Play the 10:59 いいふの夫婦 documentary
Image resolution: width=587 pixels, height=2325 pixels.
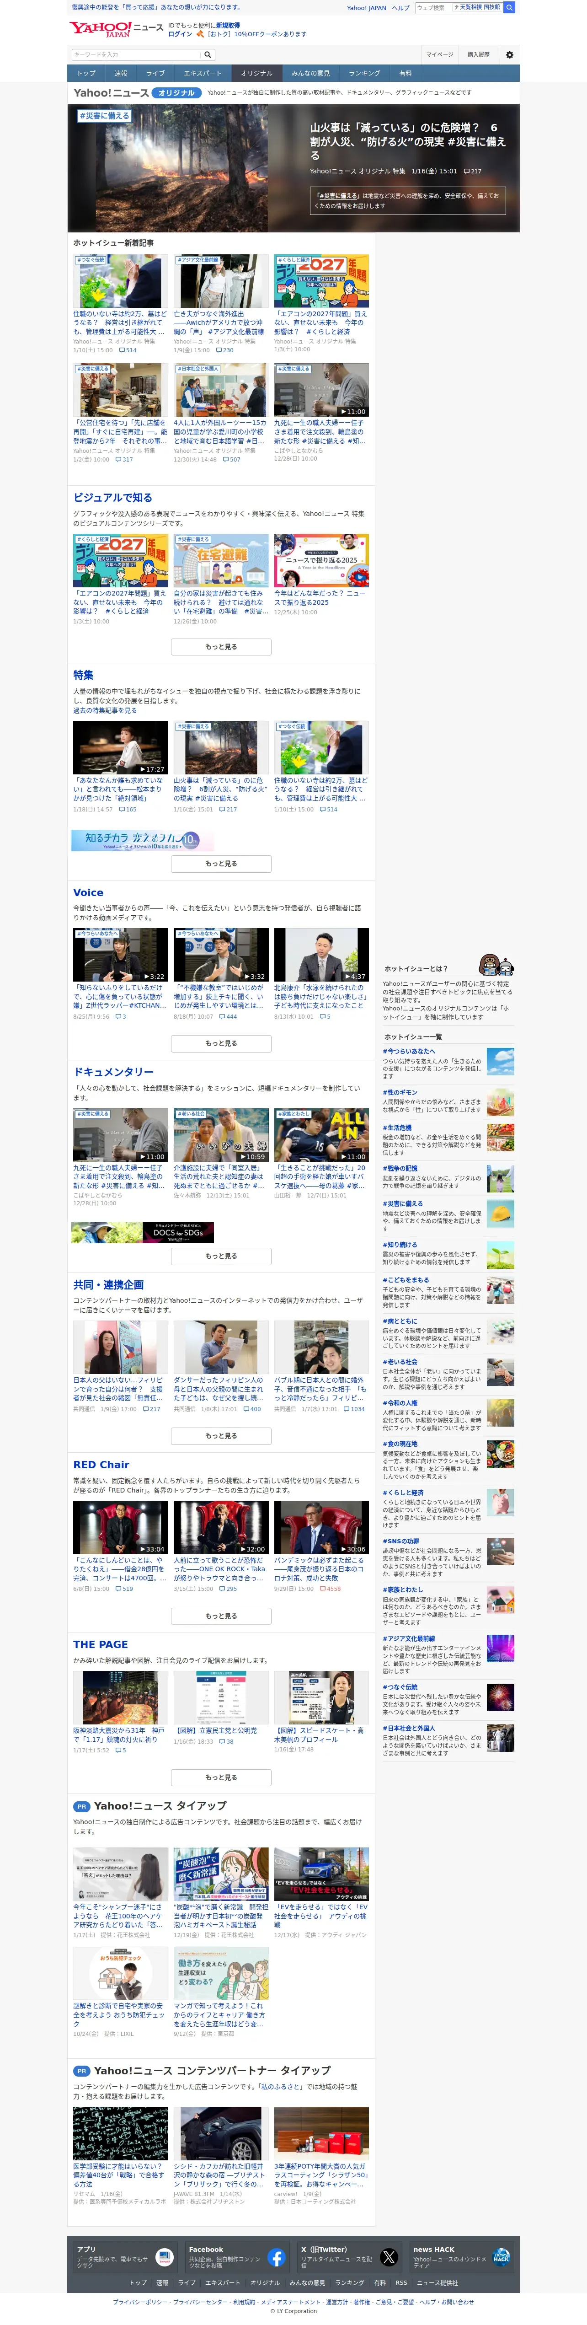[221, 1134]
